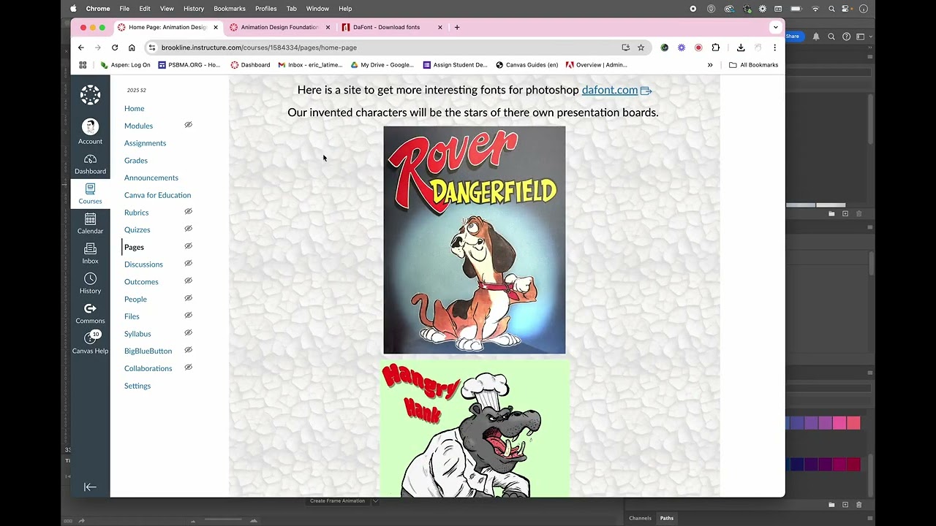Image resolution: width=936 pixels, height=526 pixels.
Task: Open Calendar in the Canvas global nav
Action: (90, 224)
